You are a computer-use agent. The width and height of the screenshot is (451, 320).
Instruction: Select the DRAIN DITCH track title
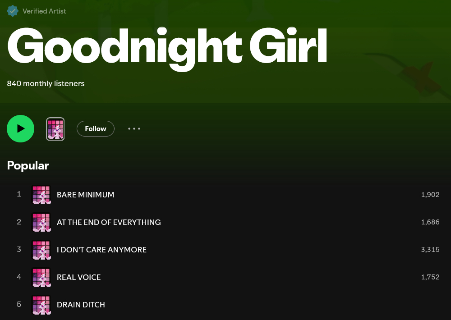coord(81,305)
